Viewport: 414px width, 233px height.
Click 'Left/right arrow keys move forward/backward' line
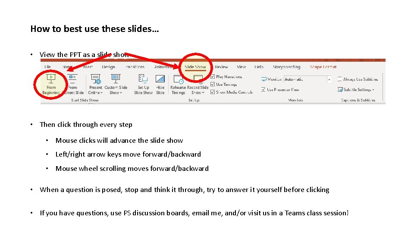tap(128, 154)
